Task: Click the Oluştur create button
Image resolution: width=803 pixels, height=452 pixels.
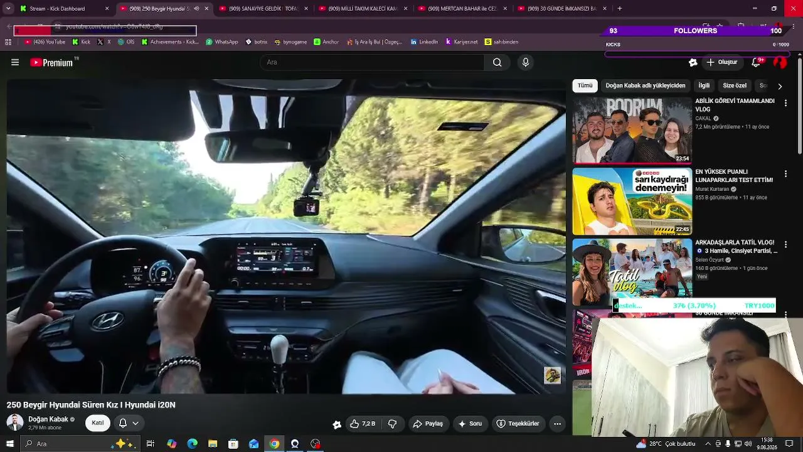Action: [722, 62]
